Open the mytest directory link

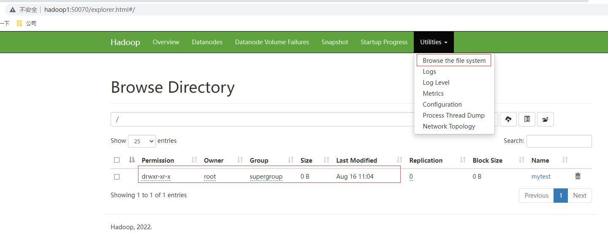click(541, 177)
